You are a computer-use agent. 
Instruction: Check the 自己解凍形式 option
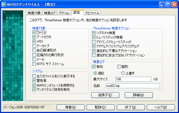(34, 50)
